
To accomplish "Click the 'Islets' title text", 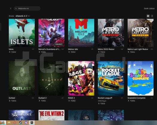I will pos(11,49).
